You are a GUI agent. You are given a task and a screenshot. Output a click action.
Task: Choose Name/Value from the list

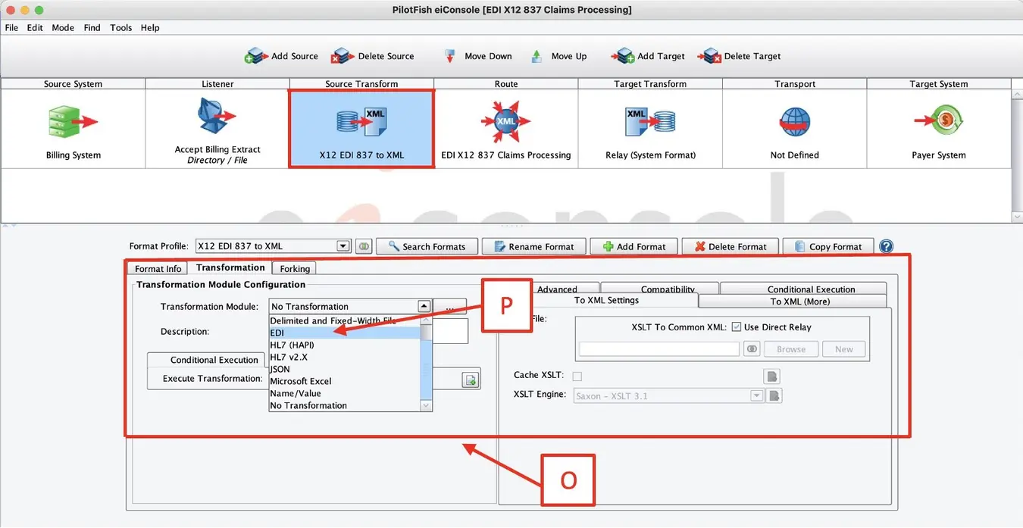coord(345,393)
